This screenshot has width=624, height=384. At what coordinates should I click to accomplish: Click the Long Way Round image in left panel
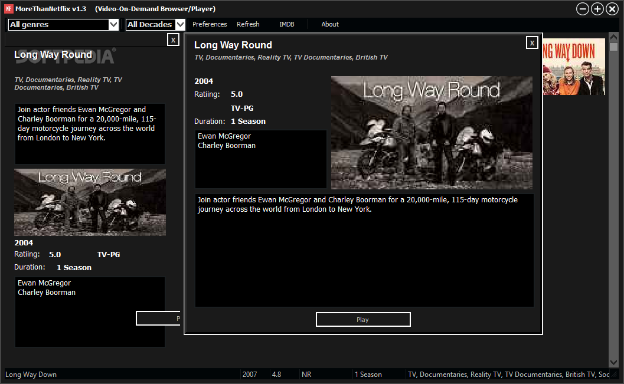pos(90,202)
